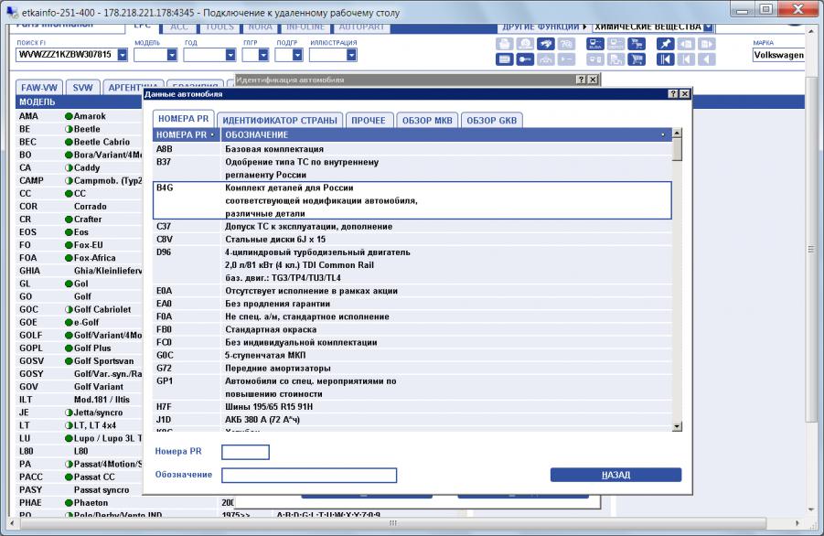This screenshot has height=536, width=824.
Task: Switch to the ОБЗОР МКВ tab
Action: pyautogui.click(x=427, y=121)
